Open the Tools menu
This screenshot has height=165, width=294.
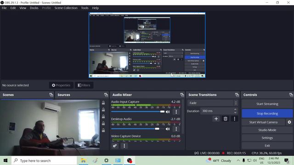(85, 8)
